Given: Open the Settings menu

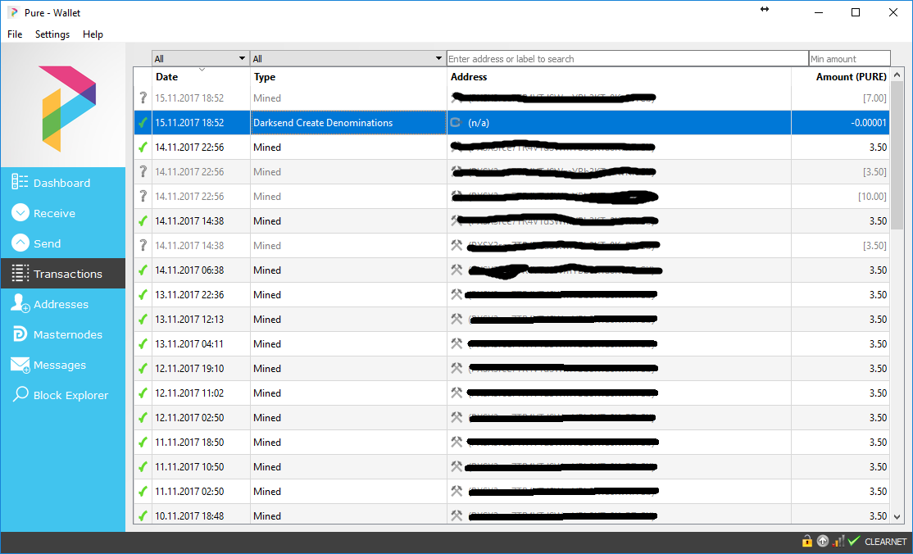Looking at the screenshot, I should tap(52, 34).
